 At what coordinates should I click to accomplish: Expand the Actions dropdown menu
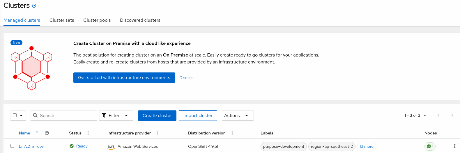click(x=237, y=115)
